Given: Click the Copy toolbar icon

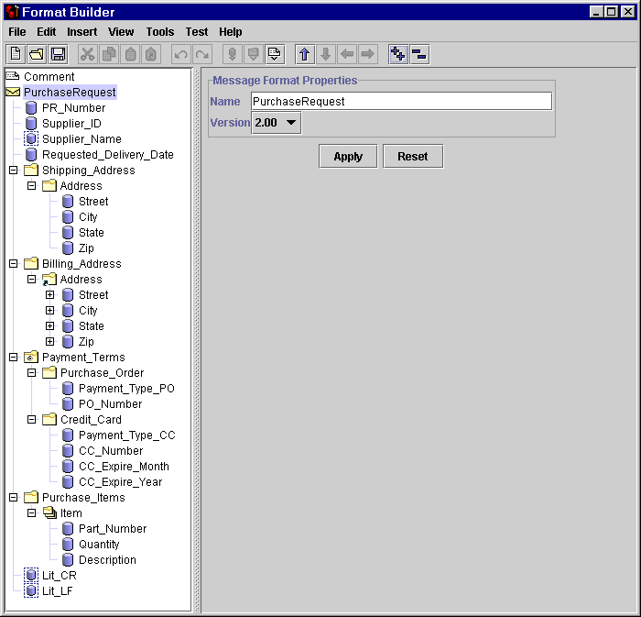Looking at the screenshot, I should pyautogui.click(x=109, y=54).
